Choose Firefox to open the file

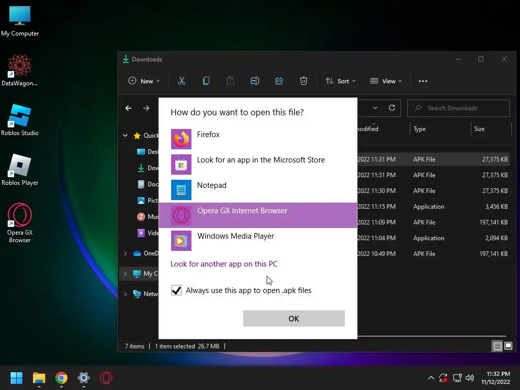pos(258,139)
